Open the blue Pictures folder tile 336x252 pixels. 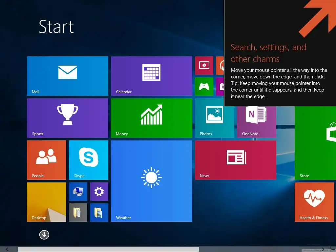(x=99, y=213)
